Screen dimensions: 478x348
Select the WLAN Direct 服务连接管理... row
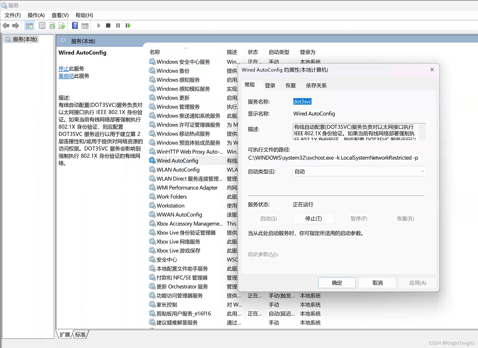[x=189, y=179]
